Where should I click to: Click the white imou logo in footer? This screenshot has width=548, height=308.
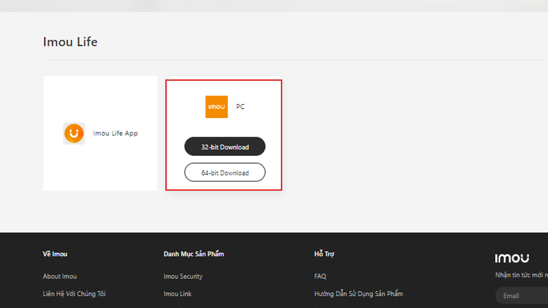512,258
